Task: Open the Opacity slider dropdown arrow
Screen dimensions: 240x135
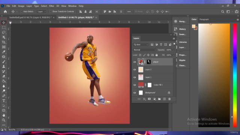Action: coord(174,50)
